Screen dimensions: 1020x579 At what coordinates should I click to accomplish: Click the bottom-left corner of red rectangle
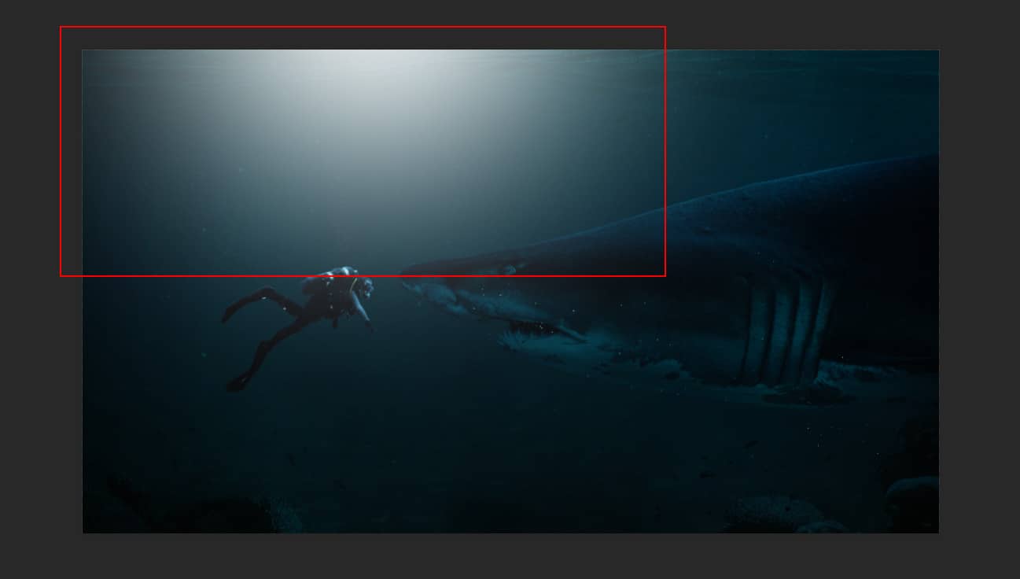[x=61, y=276]
